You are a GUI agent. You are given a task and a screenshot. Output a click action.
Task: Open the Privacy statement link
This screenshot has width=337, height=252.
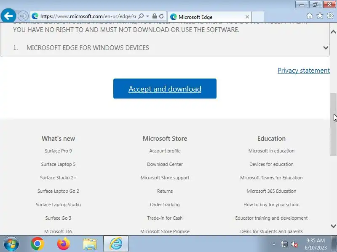[303, 70]
